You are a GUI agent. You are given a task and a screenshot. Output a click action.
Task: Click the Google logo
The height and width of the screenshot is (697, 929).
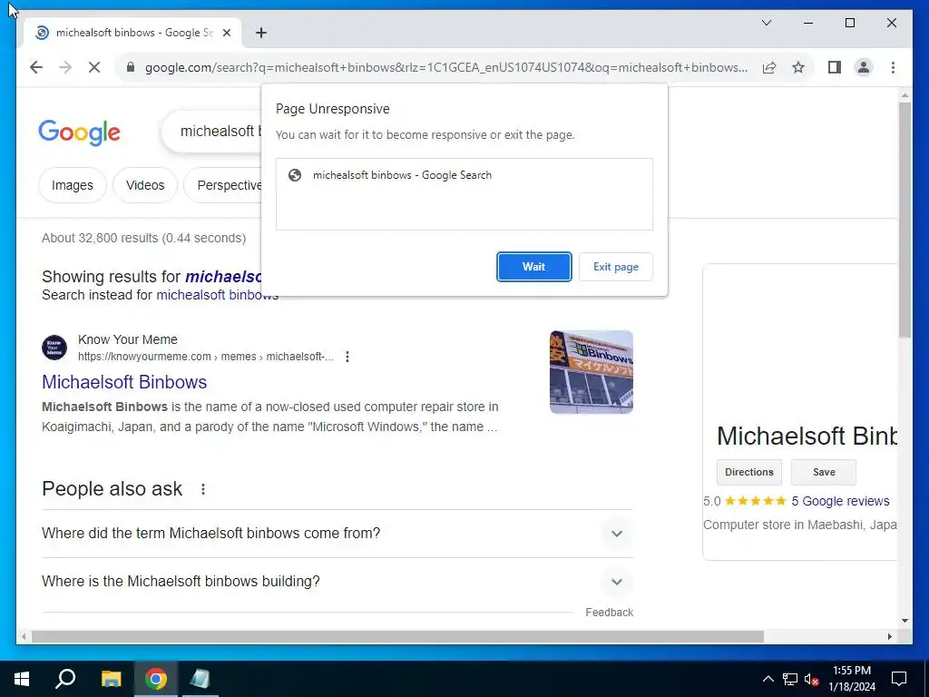(x=80, y=133)
